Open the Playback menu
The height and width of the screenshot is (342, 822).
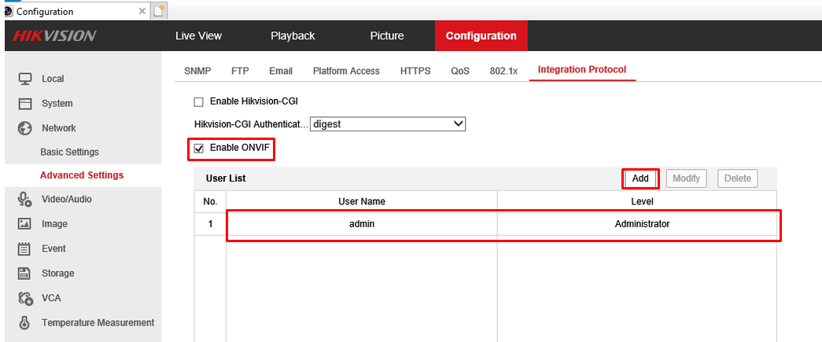pyautogui.click(x=293, y=36)
